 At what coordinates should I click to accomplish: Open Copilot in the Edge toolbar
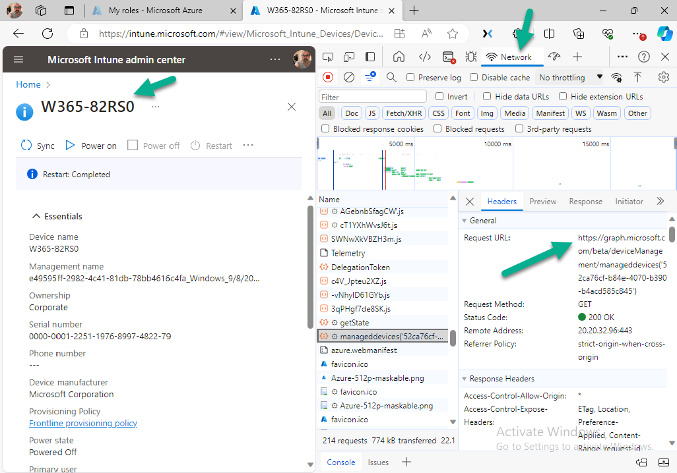pyautogui.click(x=664, y=34)
